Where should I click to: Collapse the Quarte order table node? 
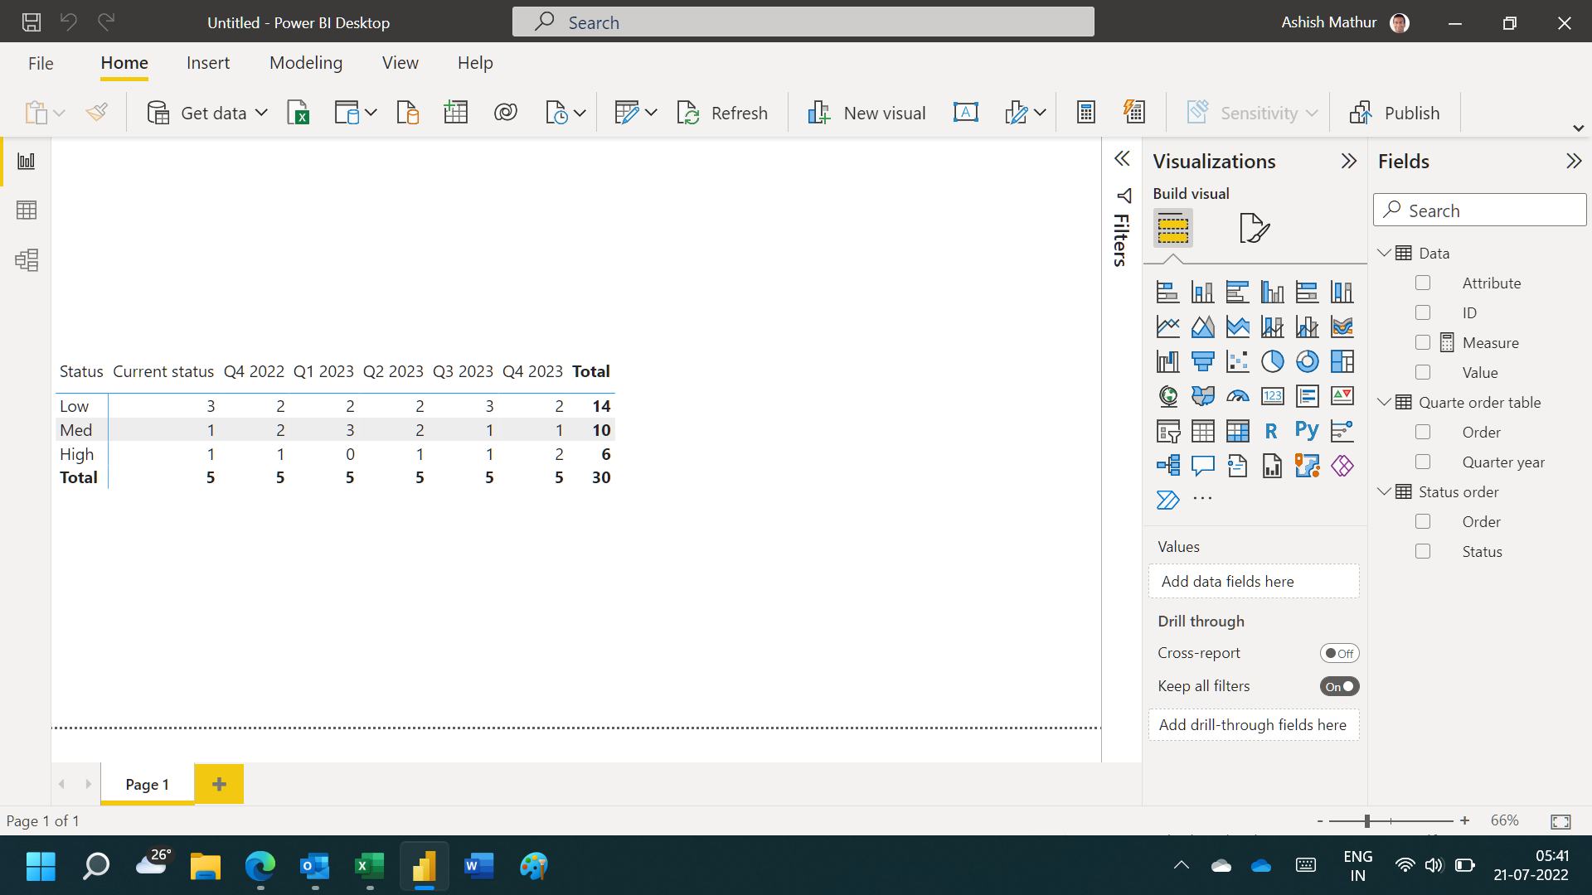click(x=1384, y=402)
